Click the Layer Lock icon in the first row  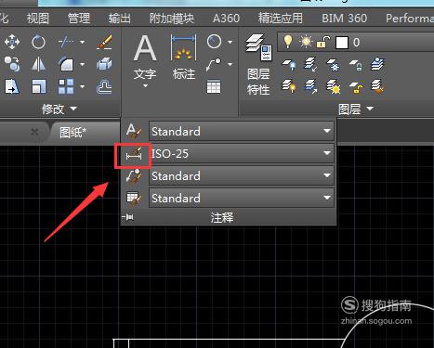[356, 65]
